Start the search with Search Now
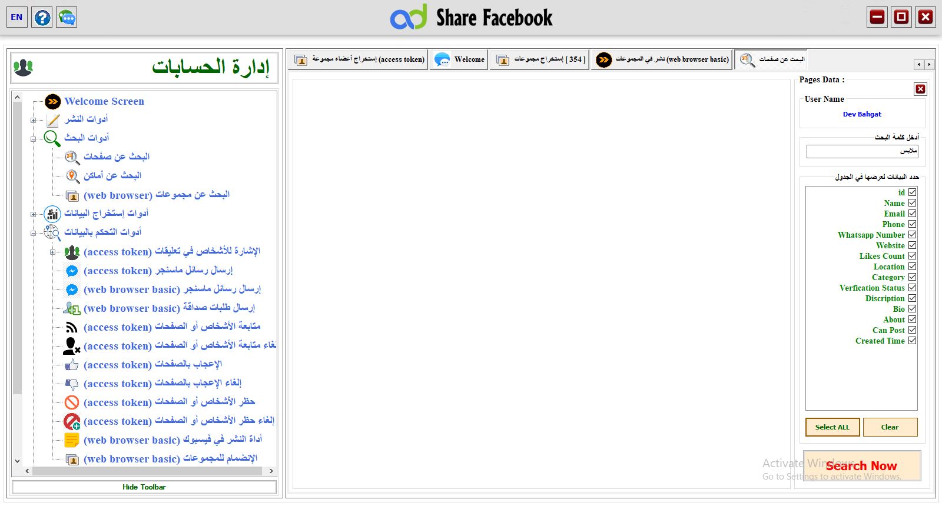The image size is (942, 506). click(862, 466)
